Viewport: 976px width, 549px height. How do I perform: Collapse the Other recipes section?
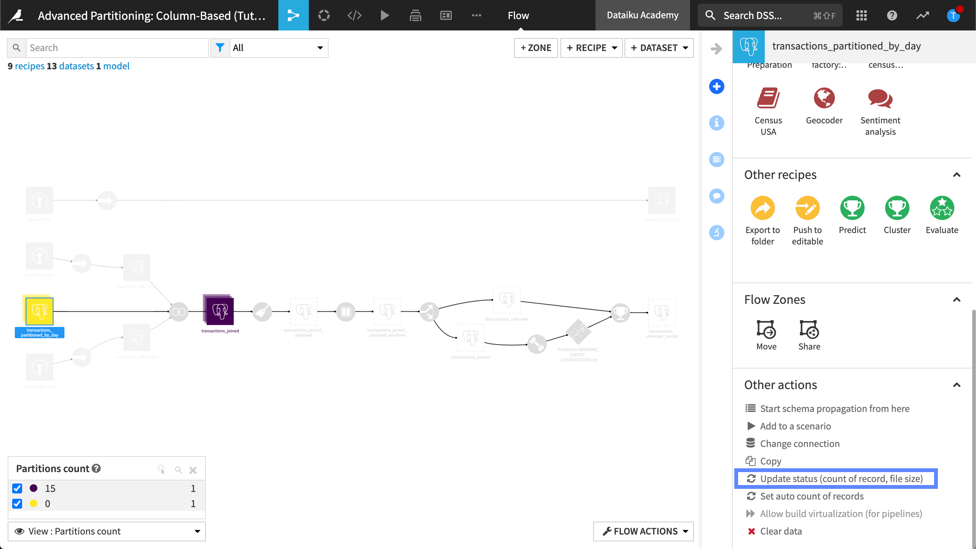pos(957,175)
